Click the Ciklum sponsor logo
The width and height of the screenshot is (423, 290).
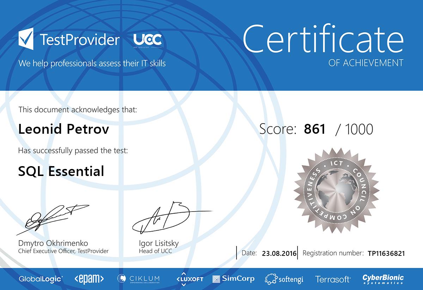coord(139,279)
